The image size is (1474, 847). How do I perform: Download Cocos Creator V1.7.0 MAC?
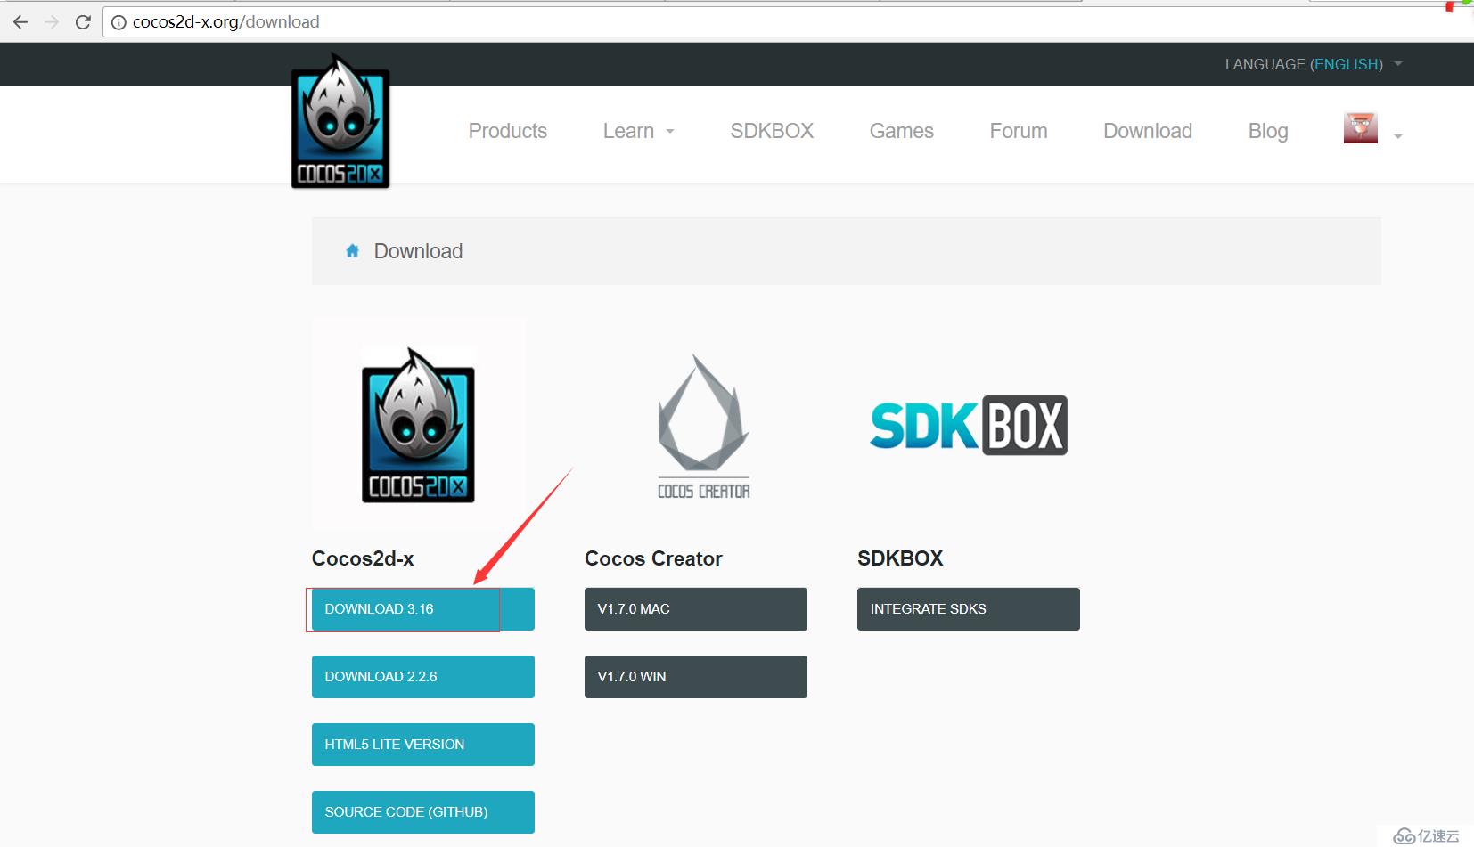click(x=696, y=609)
